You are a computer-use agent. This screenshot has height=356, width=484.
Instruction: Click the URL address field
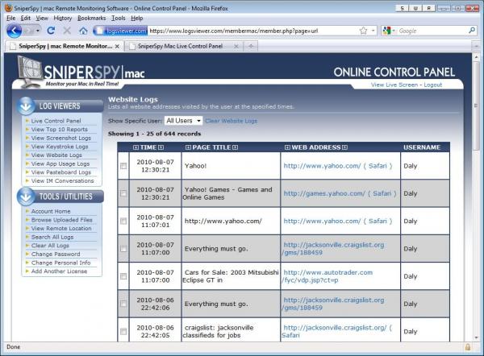(253, 31)
